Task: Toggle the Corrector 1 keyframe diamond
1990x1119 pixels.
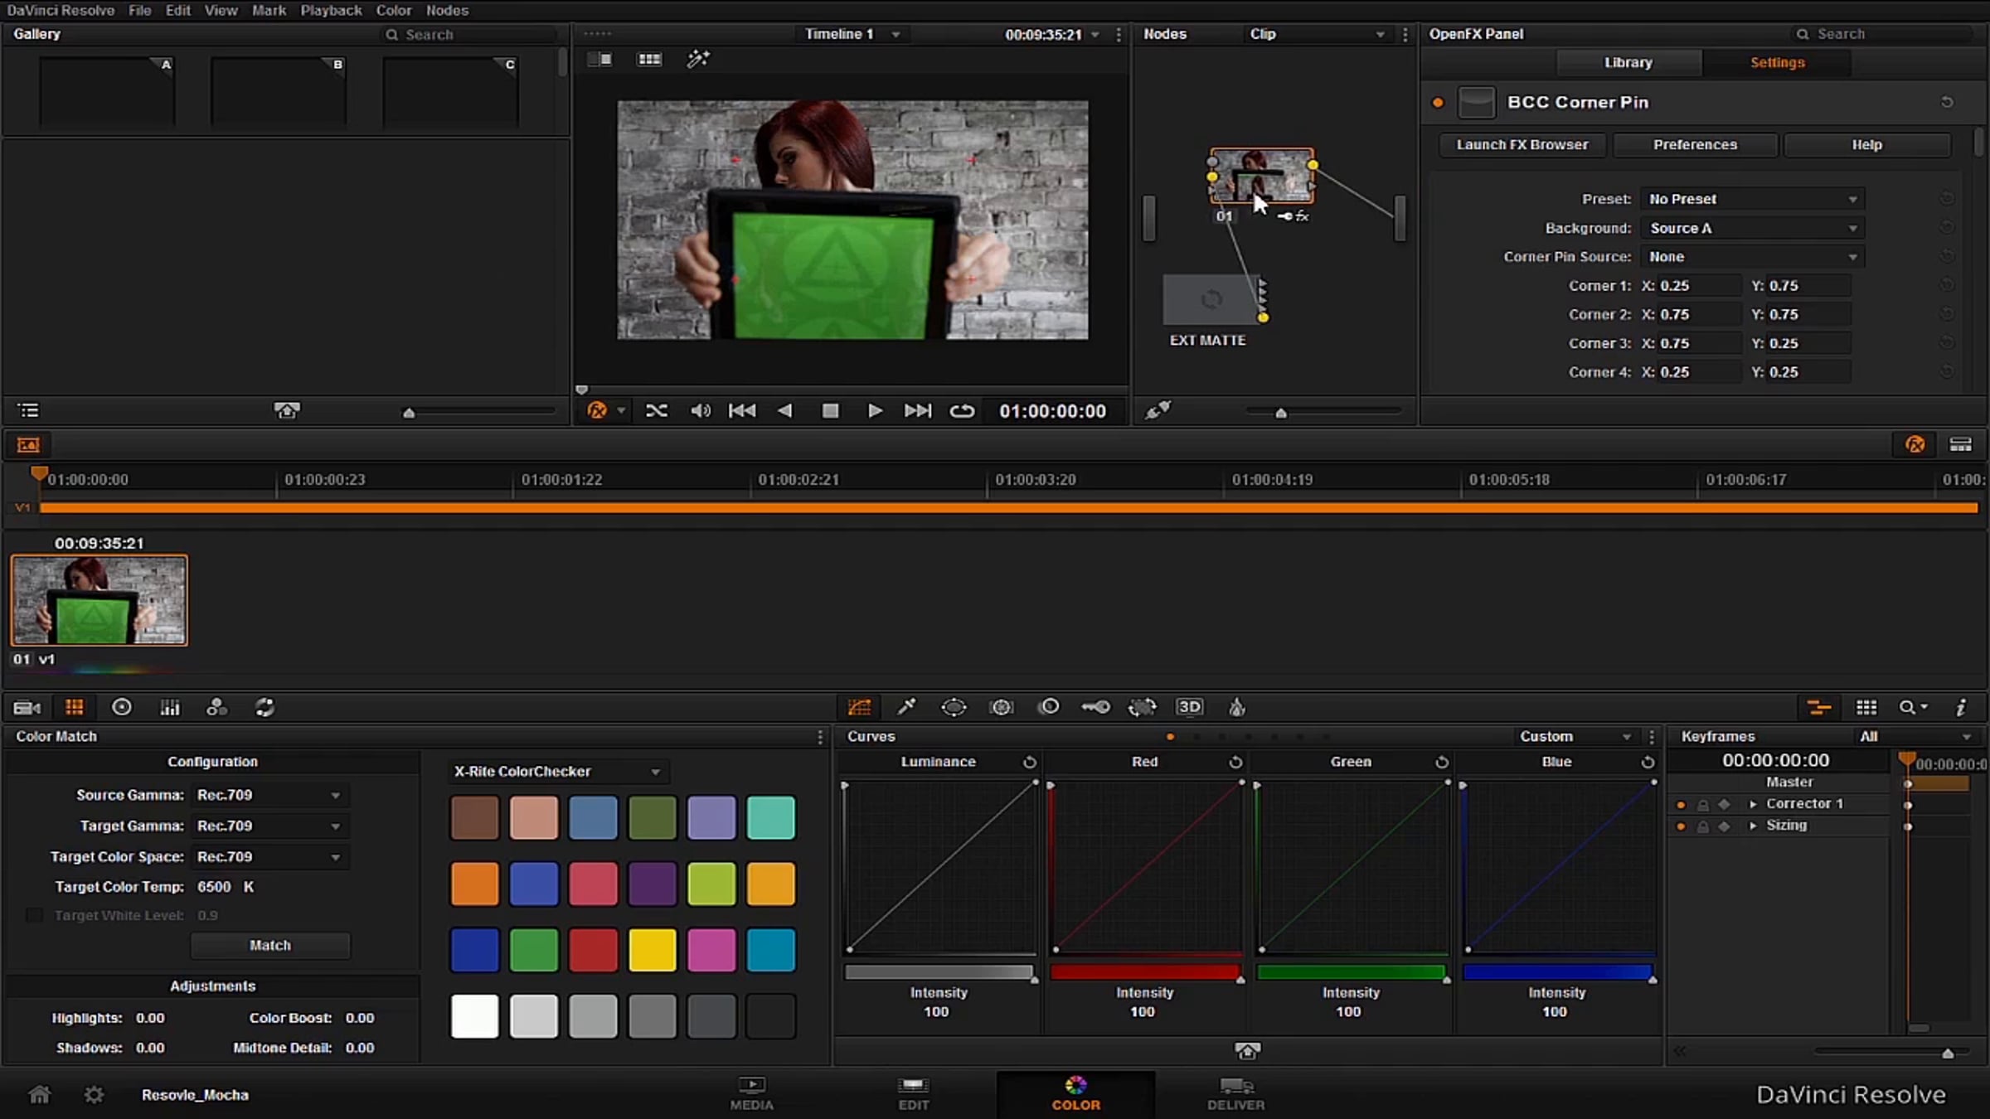Action: 1725,804
